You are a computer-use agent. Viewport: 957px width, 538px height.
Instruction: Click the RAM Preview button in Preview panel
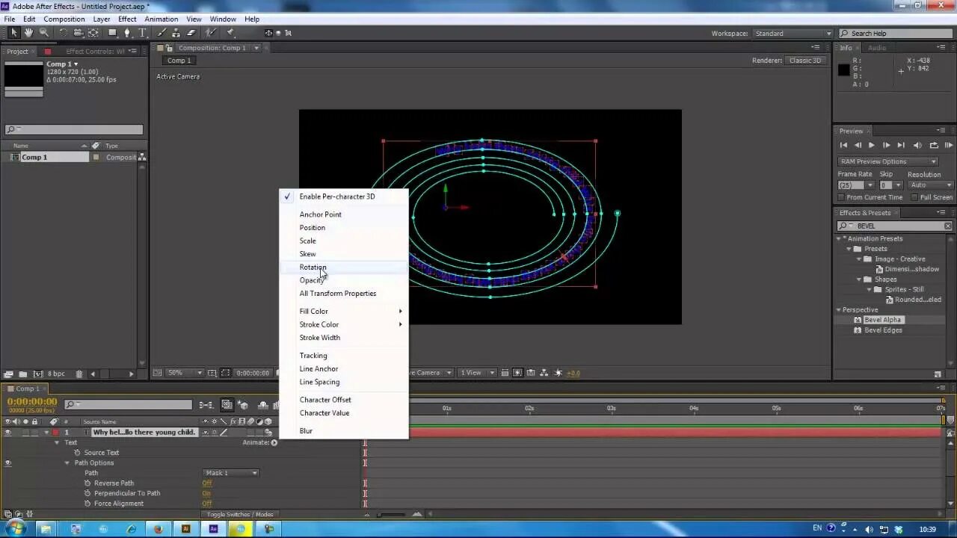[x=950, y=146]
